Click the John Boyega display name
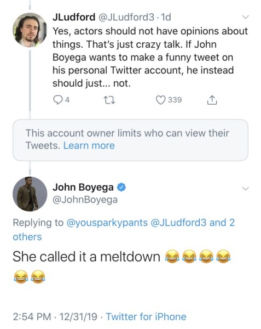The image size is (261, 329). click(x=83, y=187)
